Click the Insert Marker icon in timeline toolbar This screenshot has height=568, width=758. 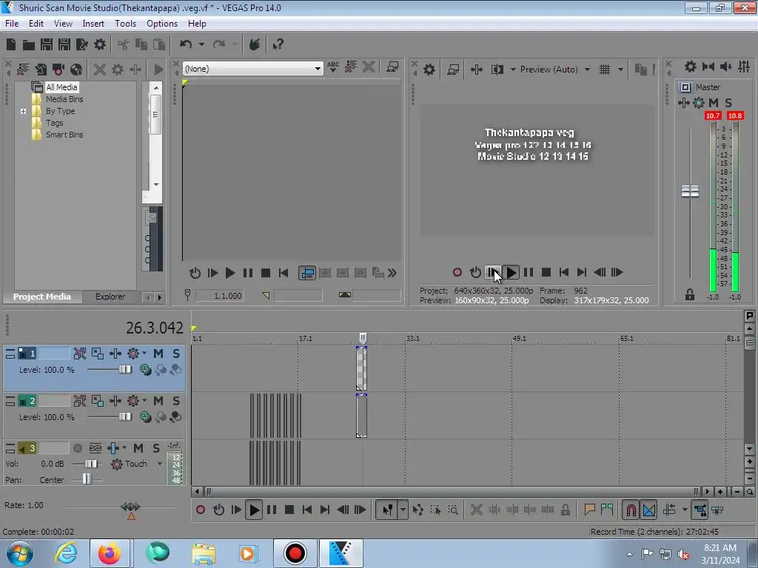pos(589,509)
